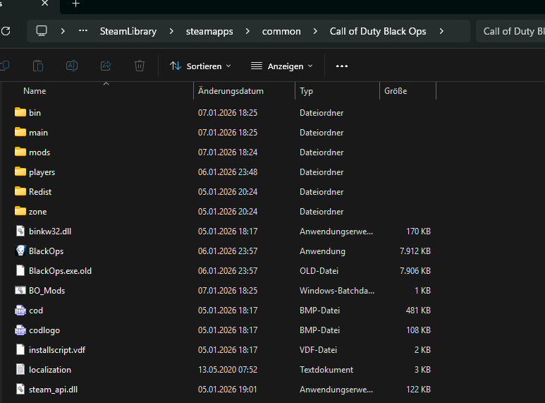Click the Paste clipboard icon in the toolbar
Screen dimensions: 545x403
click(38, 66)
